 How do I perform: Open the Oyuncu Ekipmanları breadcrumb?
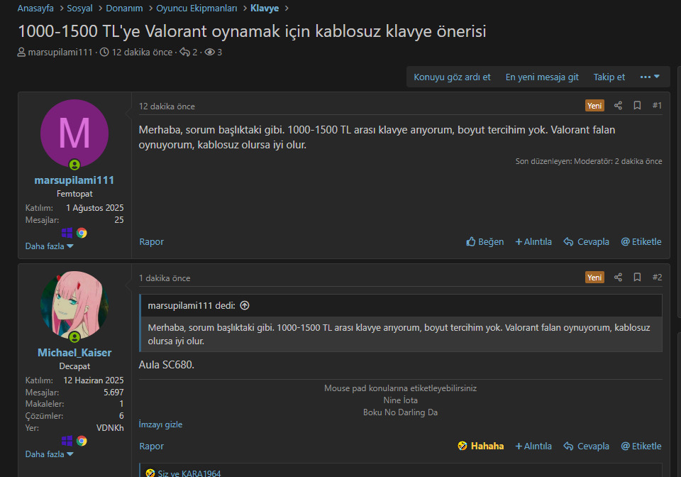pos(196,9)
